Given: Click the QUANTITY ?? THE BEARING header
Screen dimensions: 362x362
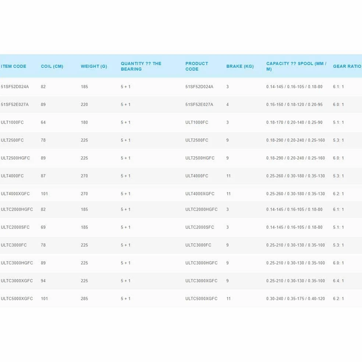Looking at the screenshot, I should pos(141,66).
